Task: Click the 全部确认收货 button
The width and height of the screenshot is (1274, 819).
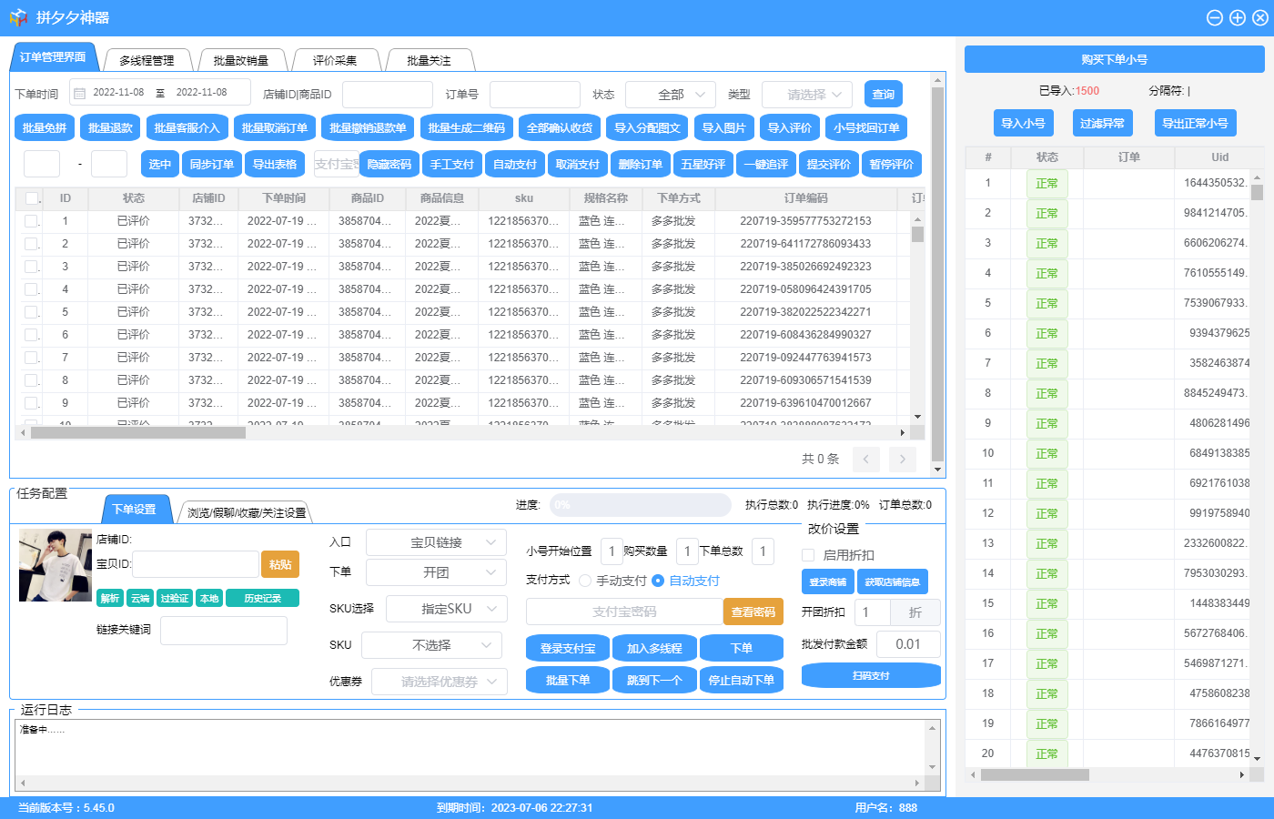Action: tap(560, 128)
